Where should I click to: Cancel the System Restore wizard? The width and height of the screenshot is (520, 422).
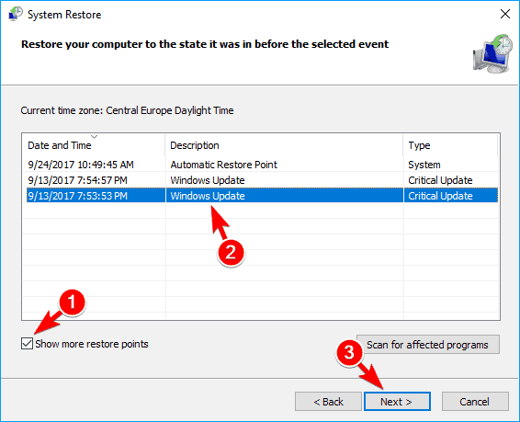pyautogui.click(x=475, y=402)
